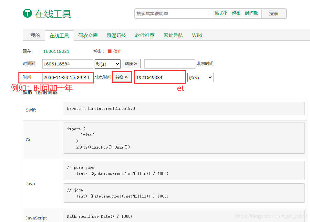
Task: Click the Go row label
Action: pos(28,140)
